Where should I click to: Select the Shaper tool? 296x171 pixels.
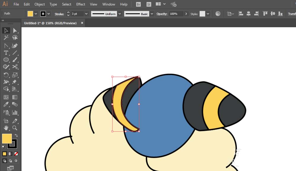[6, 67]
